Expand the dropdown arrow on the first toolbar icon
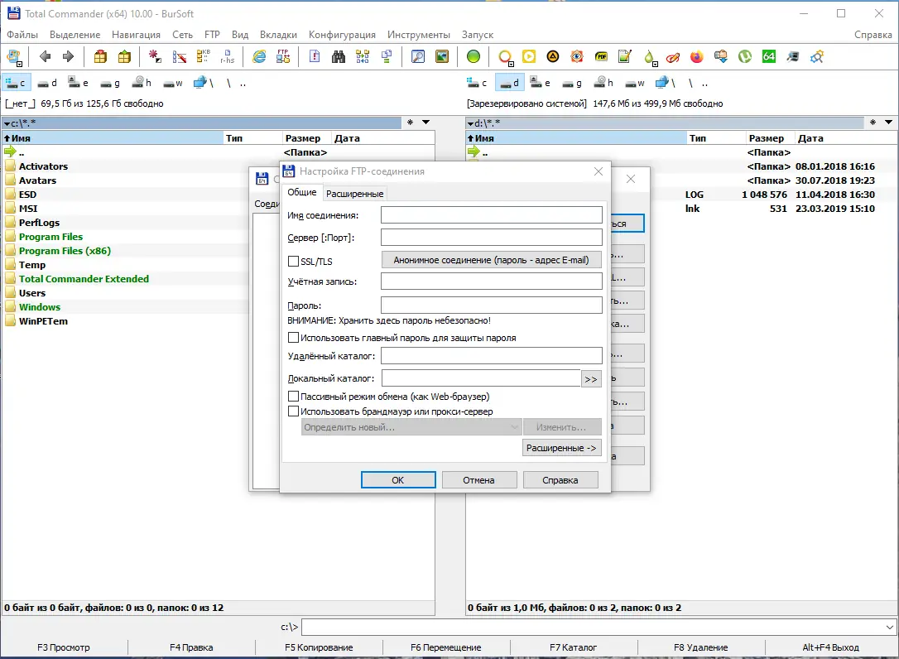The height and width of the screenshot is (659, 899). pos(20,63)
